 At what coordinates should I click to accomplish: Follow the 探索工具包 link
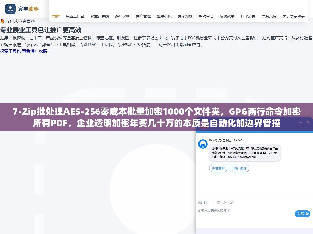point(10,51)
